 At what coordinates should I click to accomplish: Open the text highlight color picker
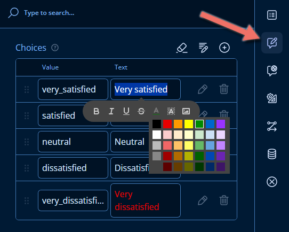pos(171,111)
